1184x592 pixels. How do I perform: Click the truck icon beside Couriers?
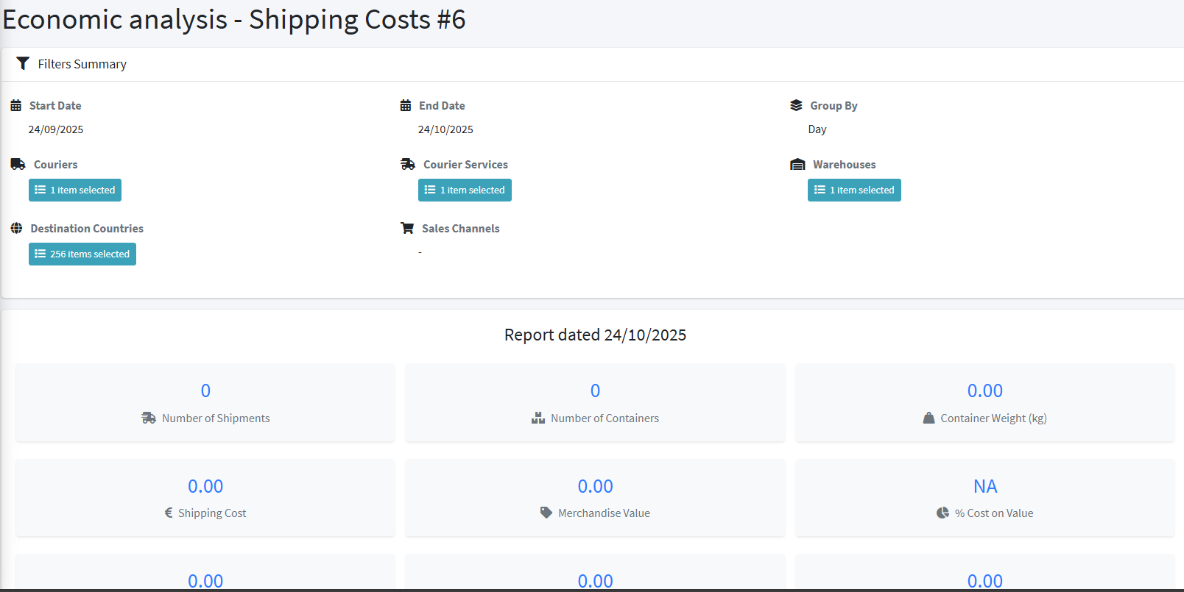18,165
